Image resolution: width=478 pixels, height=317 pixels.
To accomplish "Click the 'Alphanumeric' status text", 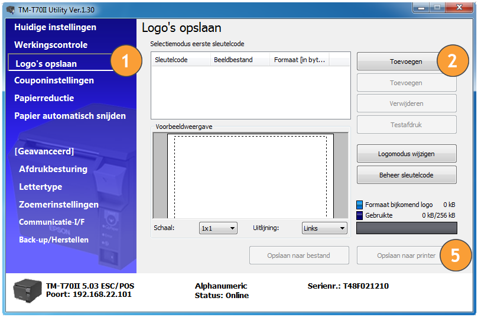I will coord(221,286).
